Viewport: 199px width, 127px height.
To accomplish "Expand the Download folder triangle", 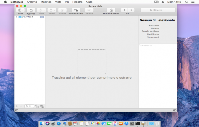I will pos(17,17).
